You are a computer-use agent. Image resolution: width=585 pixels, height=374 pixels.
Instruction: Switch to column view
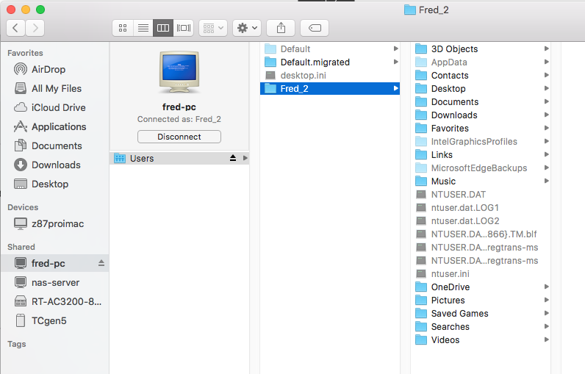[163, 28]
